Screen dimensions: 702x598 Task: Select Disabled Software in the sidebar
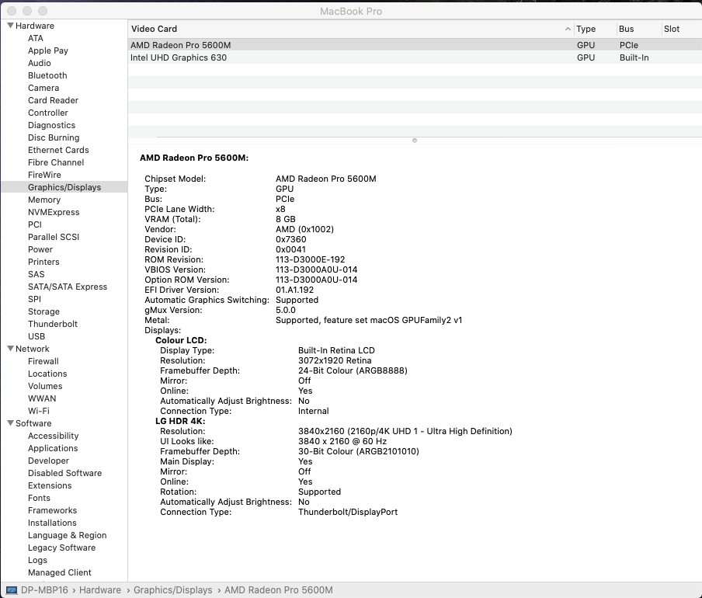(65, 473)
